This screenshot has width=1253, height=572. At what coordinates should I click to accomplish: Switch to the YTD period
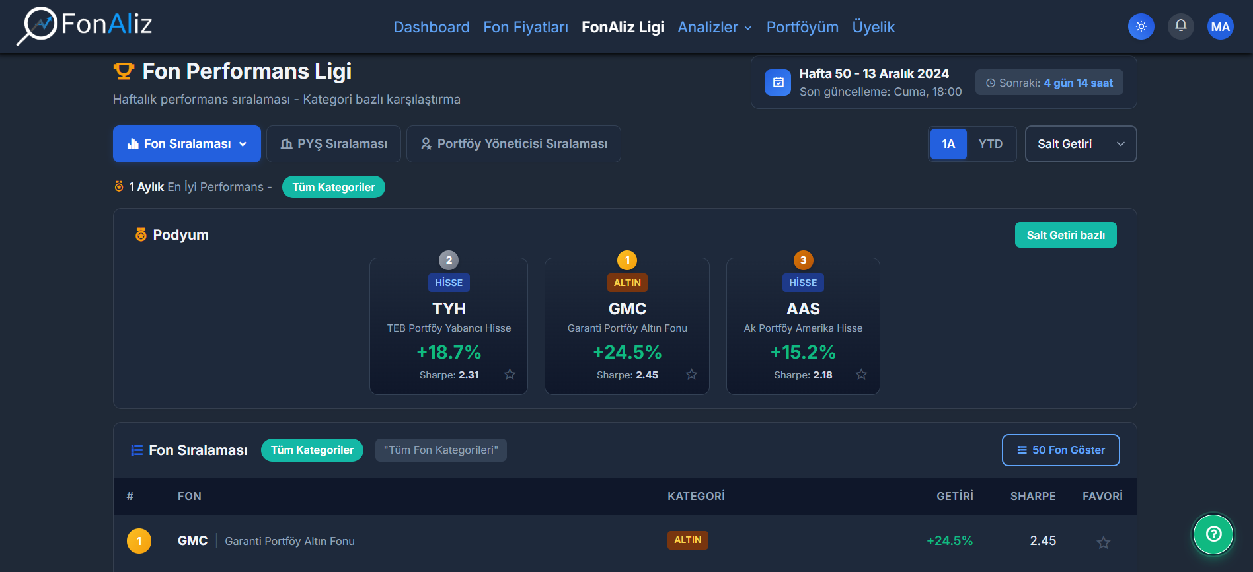(991, 144)
